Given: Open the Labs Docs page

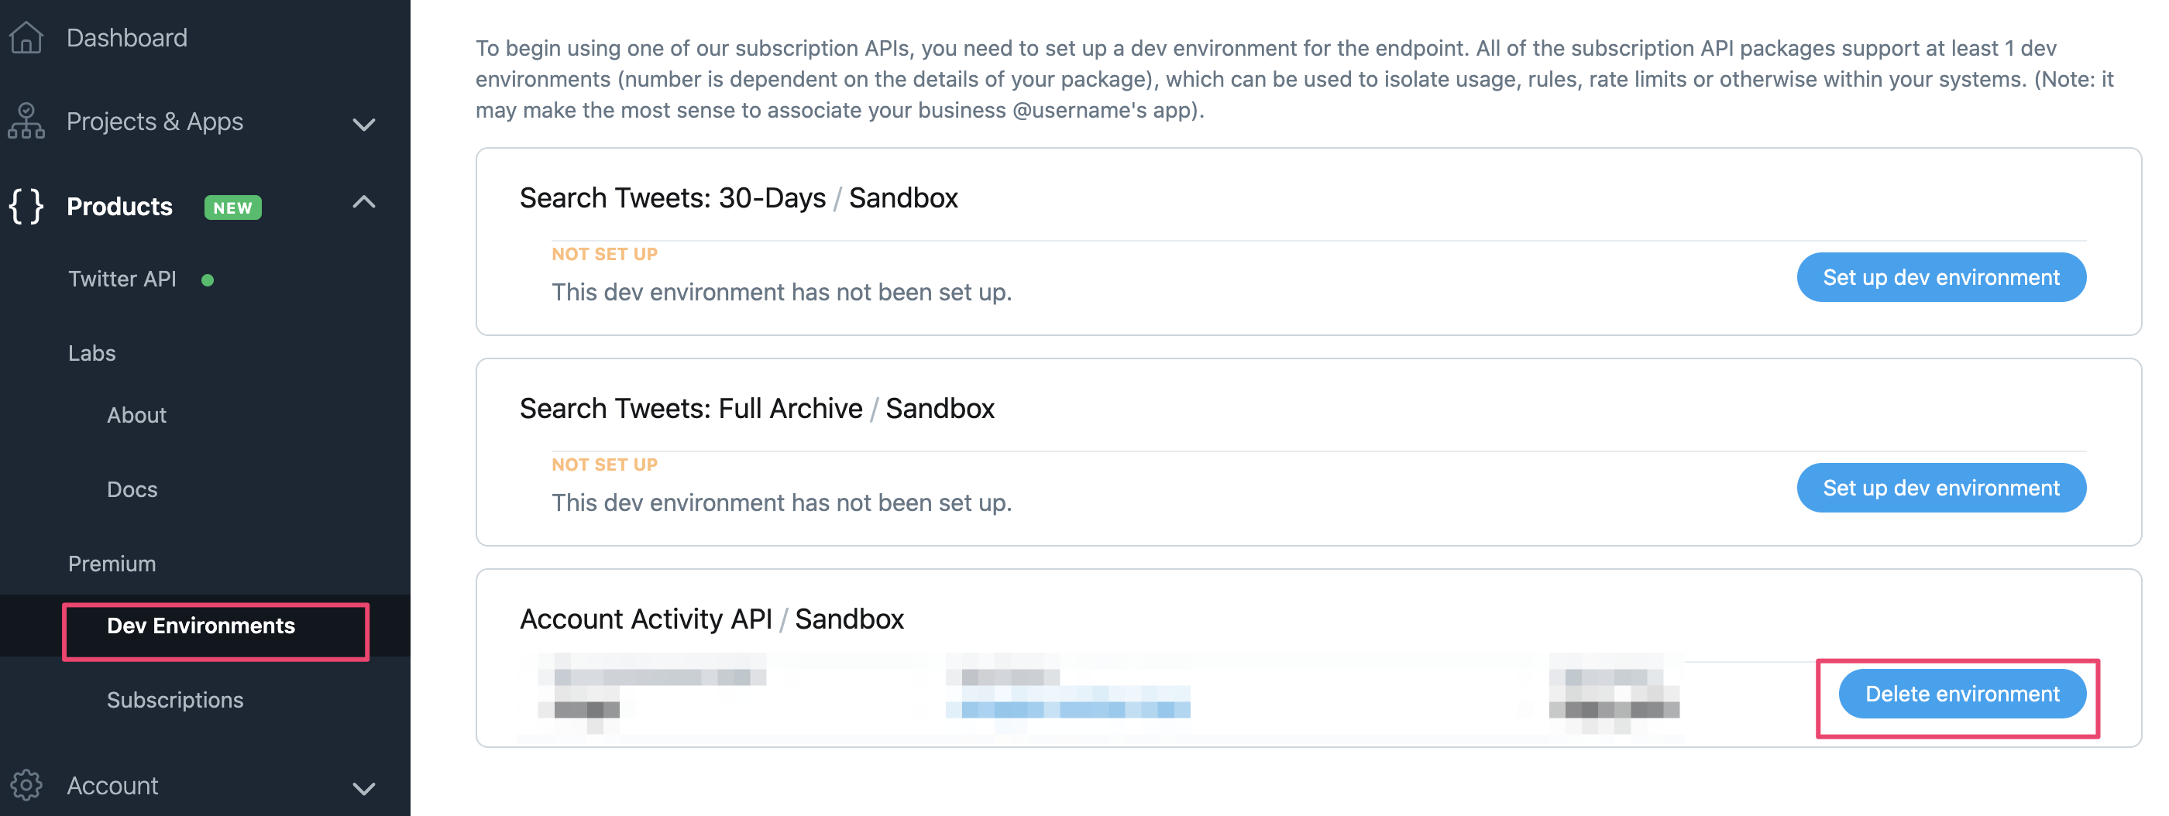Looking at the screenshot, I should point(132,489).
